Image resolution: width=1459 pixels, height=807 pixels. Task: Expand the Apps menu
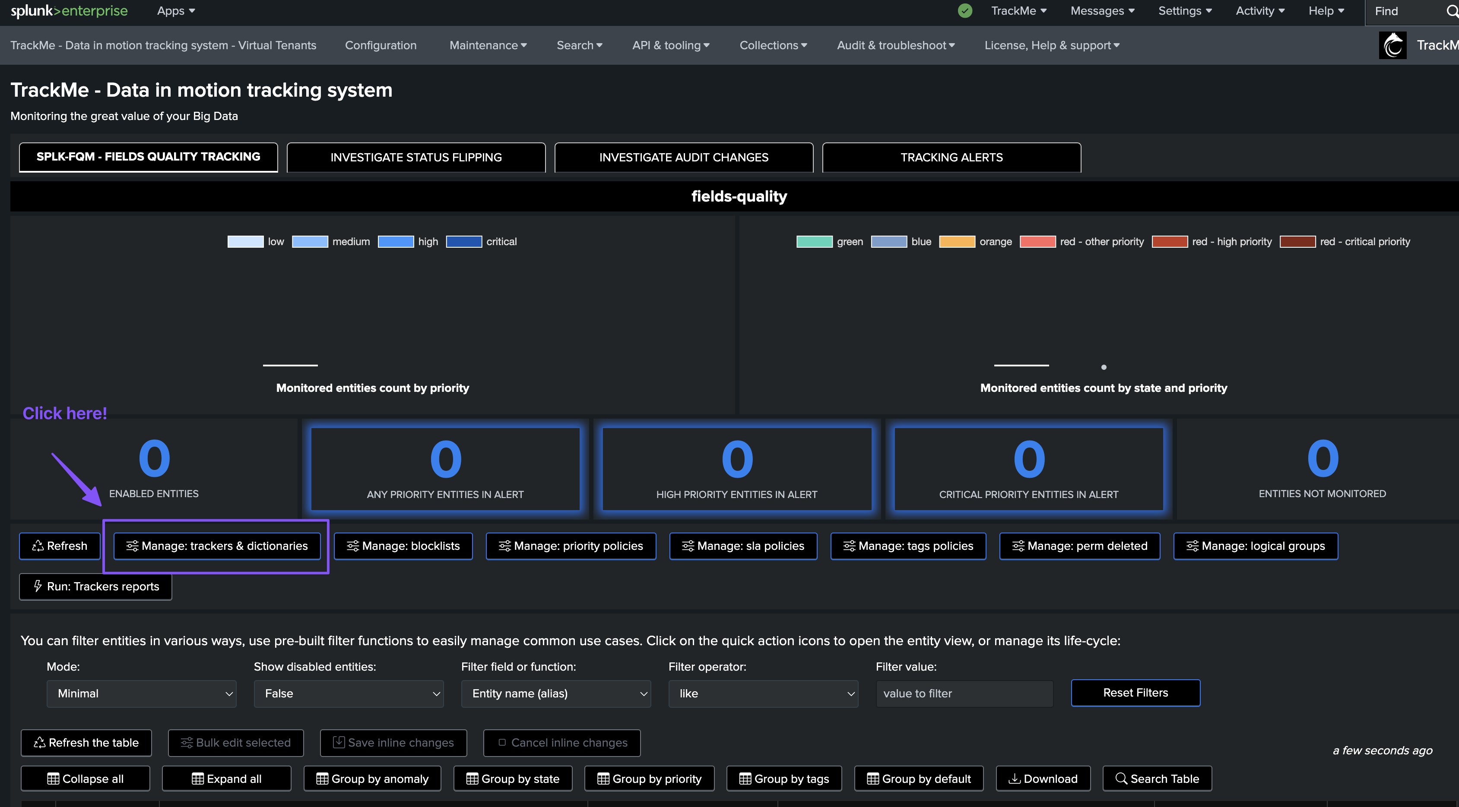(x=176, y=11)
